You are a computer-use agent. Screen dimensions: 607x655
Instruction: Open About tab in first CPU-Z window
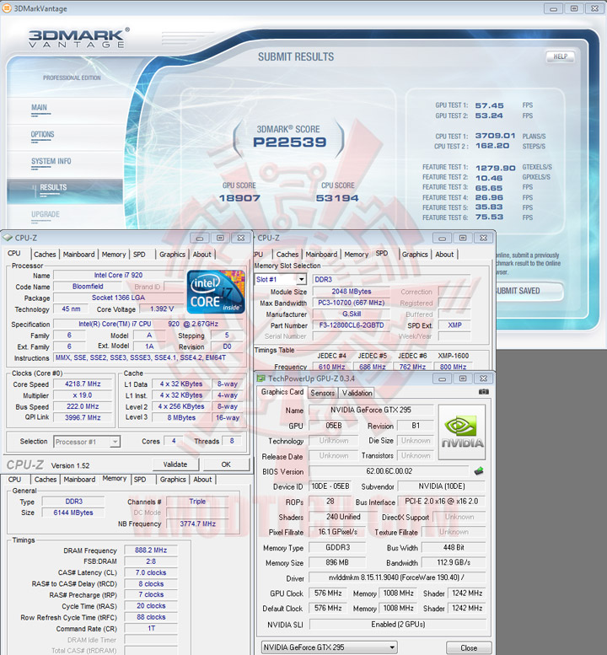pyautogui.click(x=201, y=255)
